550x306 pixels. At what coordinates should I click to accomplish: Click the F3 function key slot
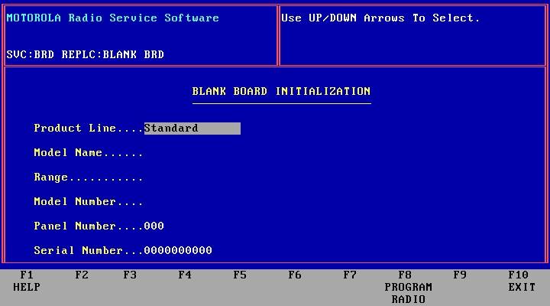[x=130, y=275]
